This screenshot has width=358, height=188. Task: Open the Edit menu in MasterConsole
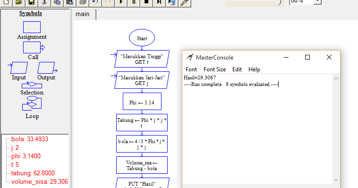(x=237, y=69)
